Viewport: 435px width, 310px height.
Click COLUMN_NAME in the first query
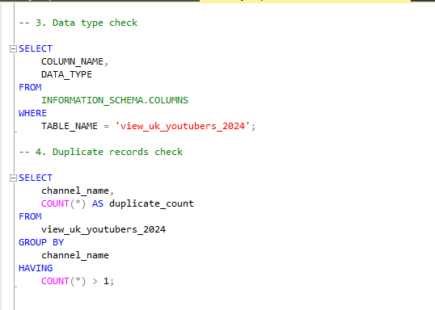pyautogui.click(x=72, y=61)
